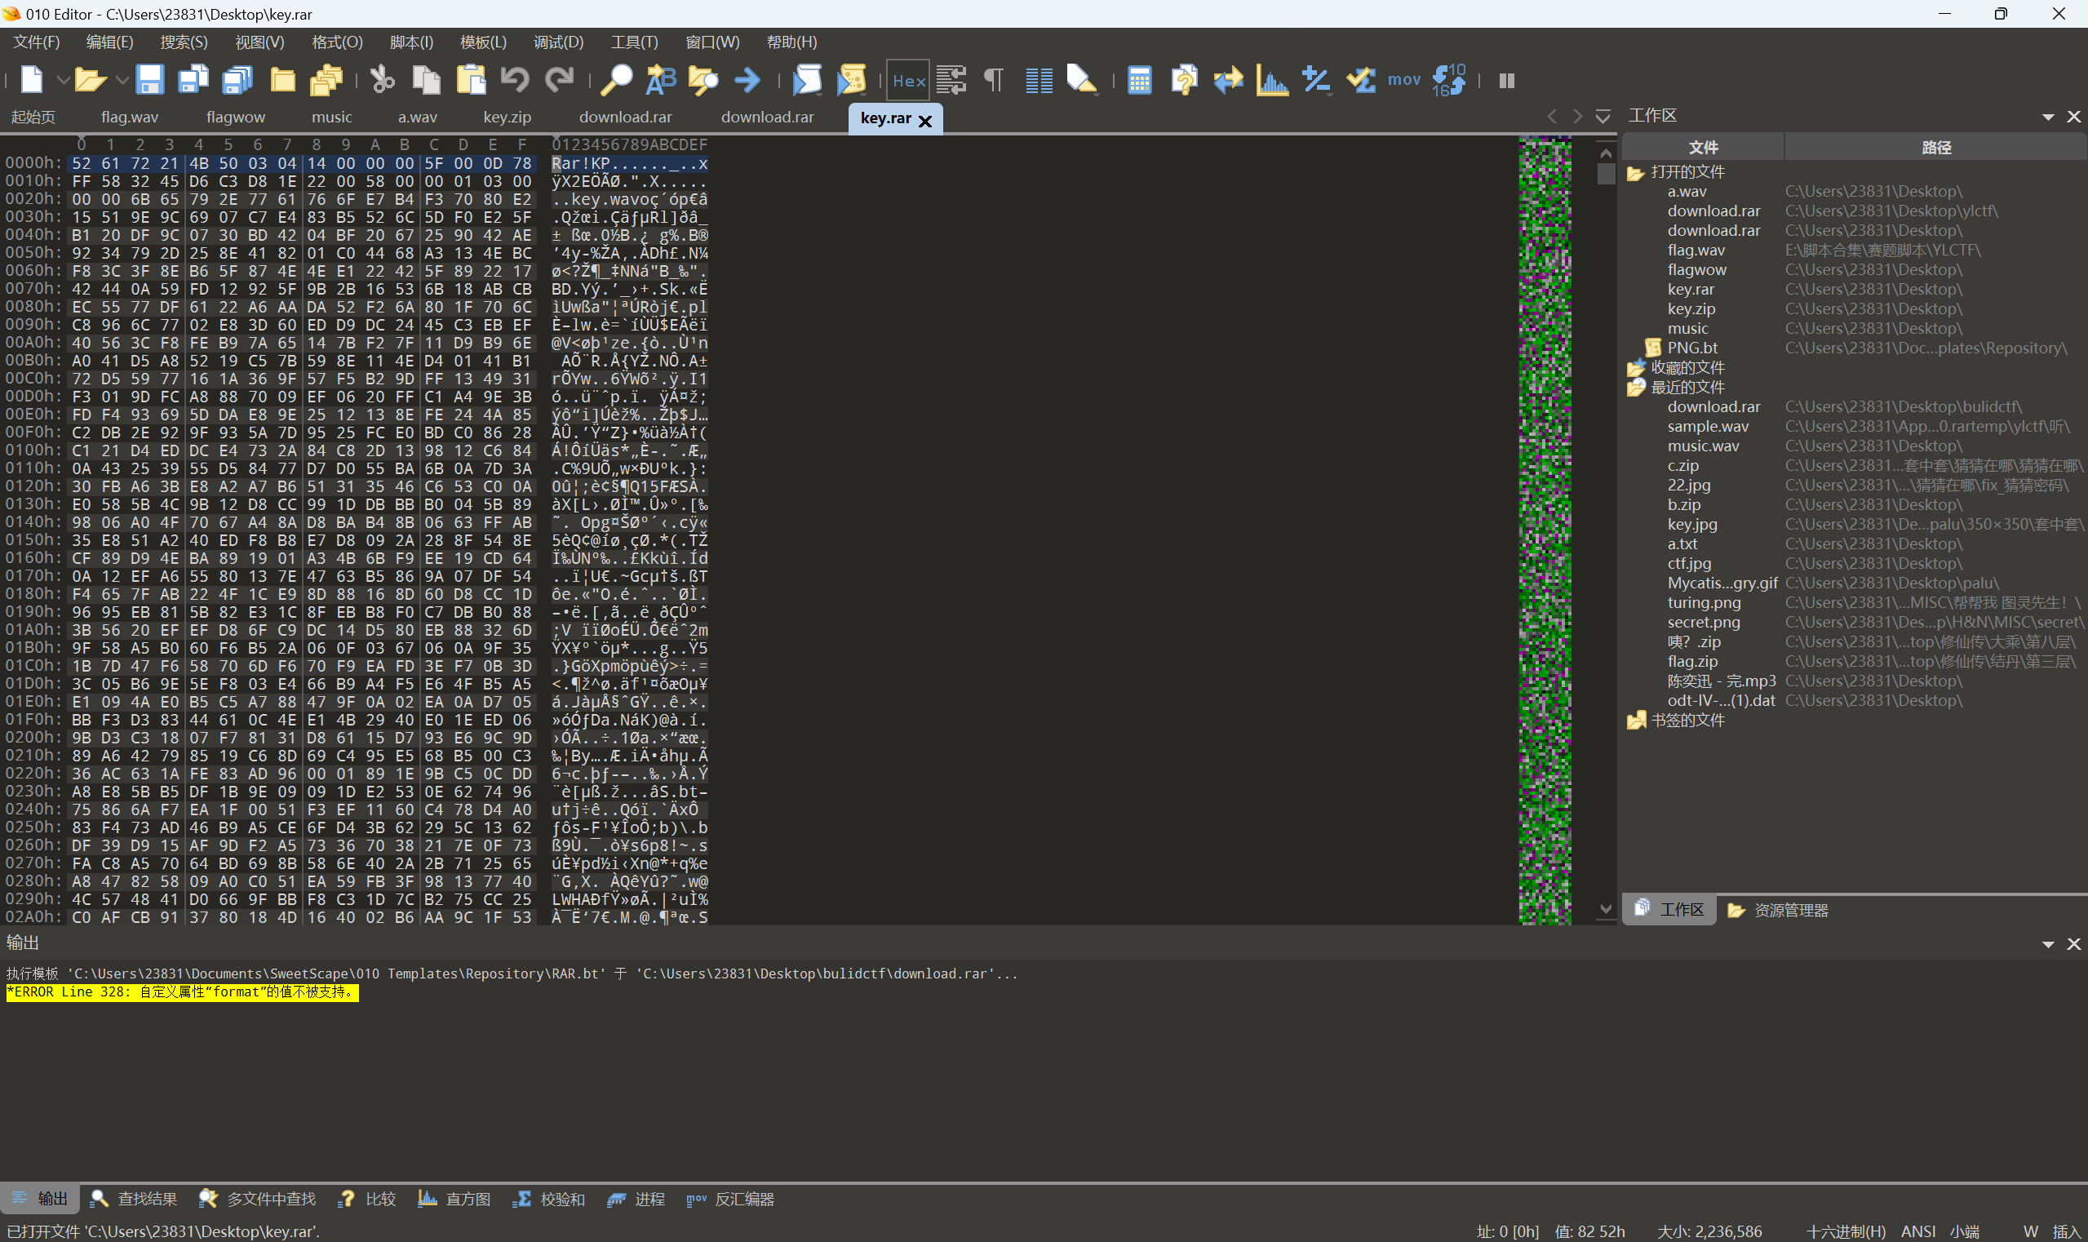Open Find with the magnifier icon

coord(617,80)
